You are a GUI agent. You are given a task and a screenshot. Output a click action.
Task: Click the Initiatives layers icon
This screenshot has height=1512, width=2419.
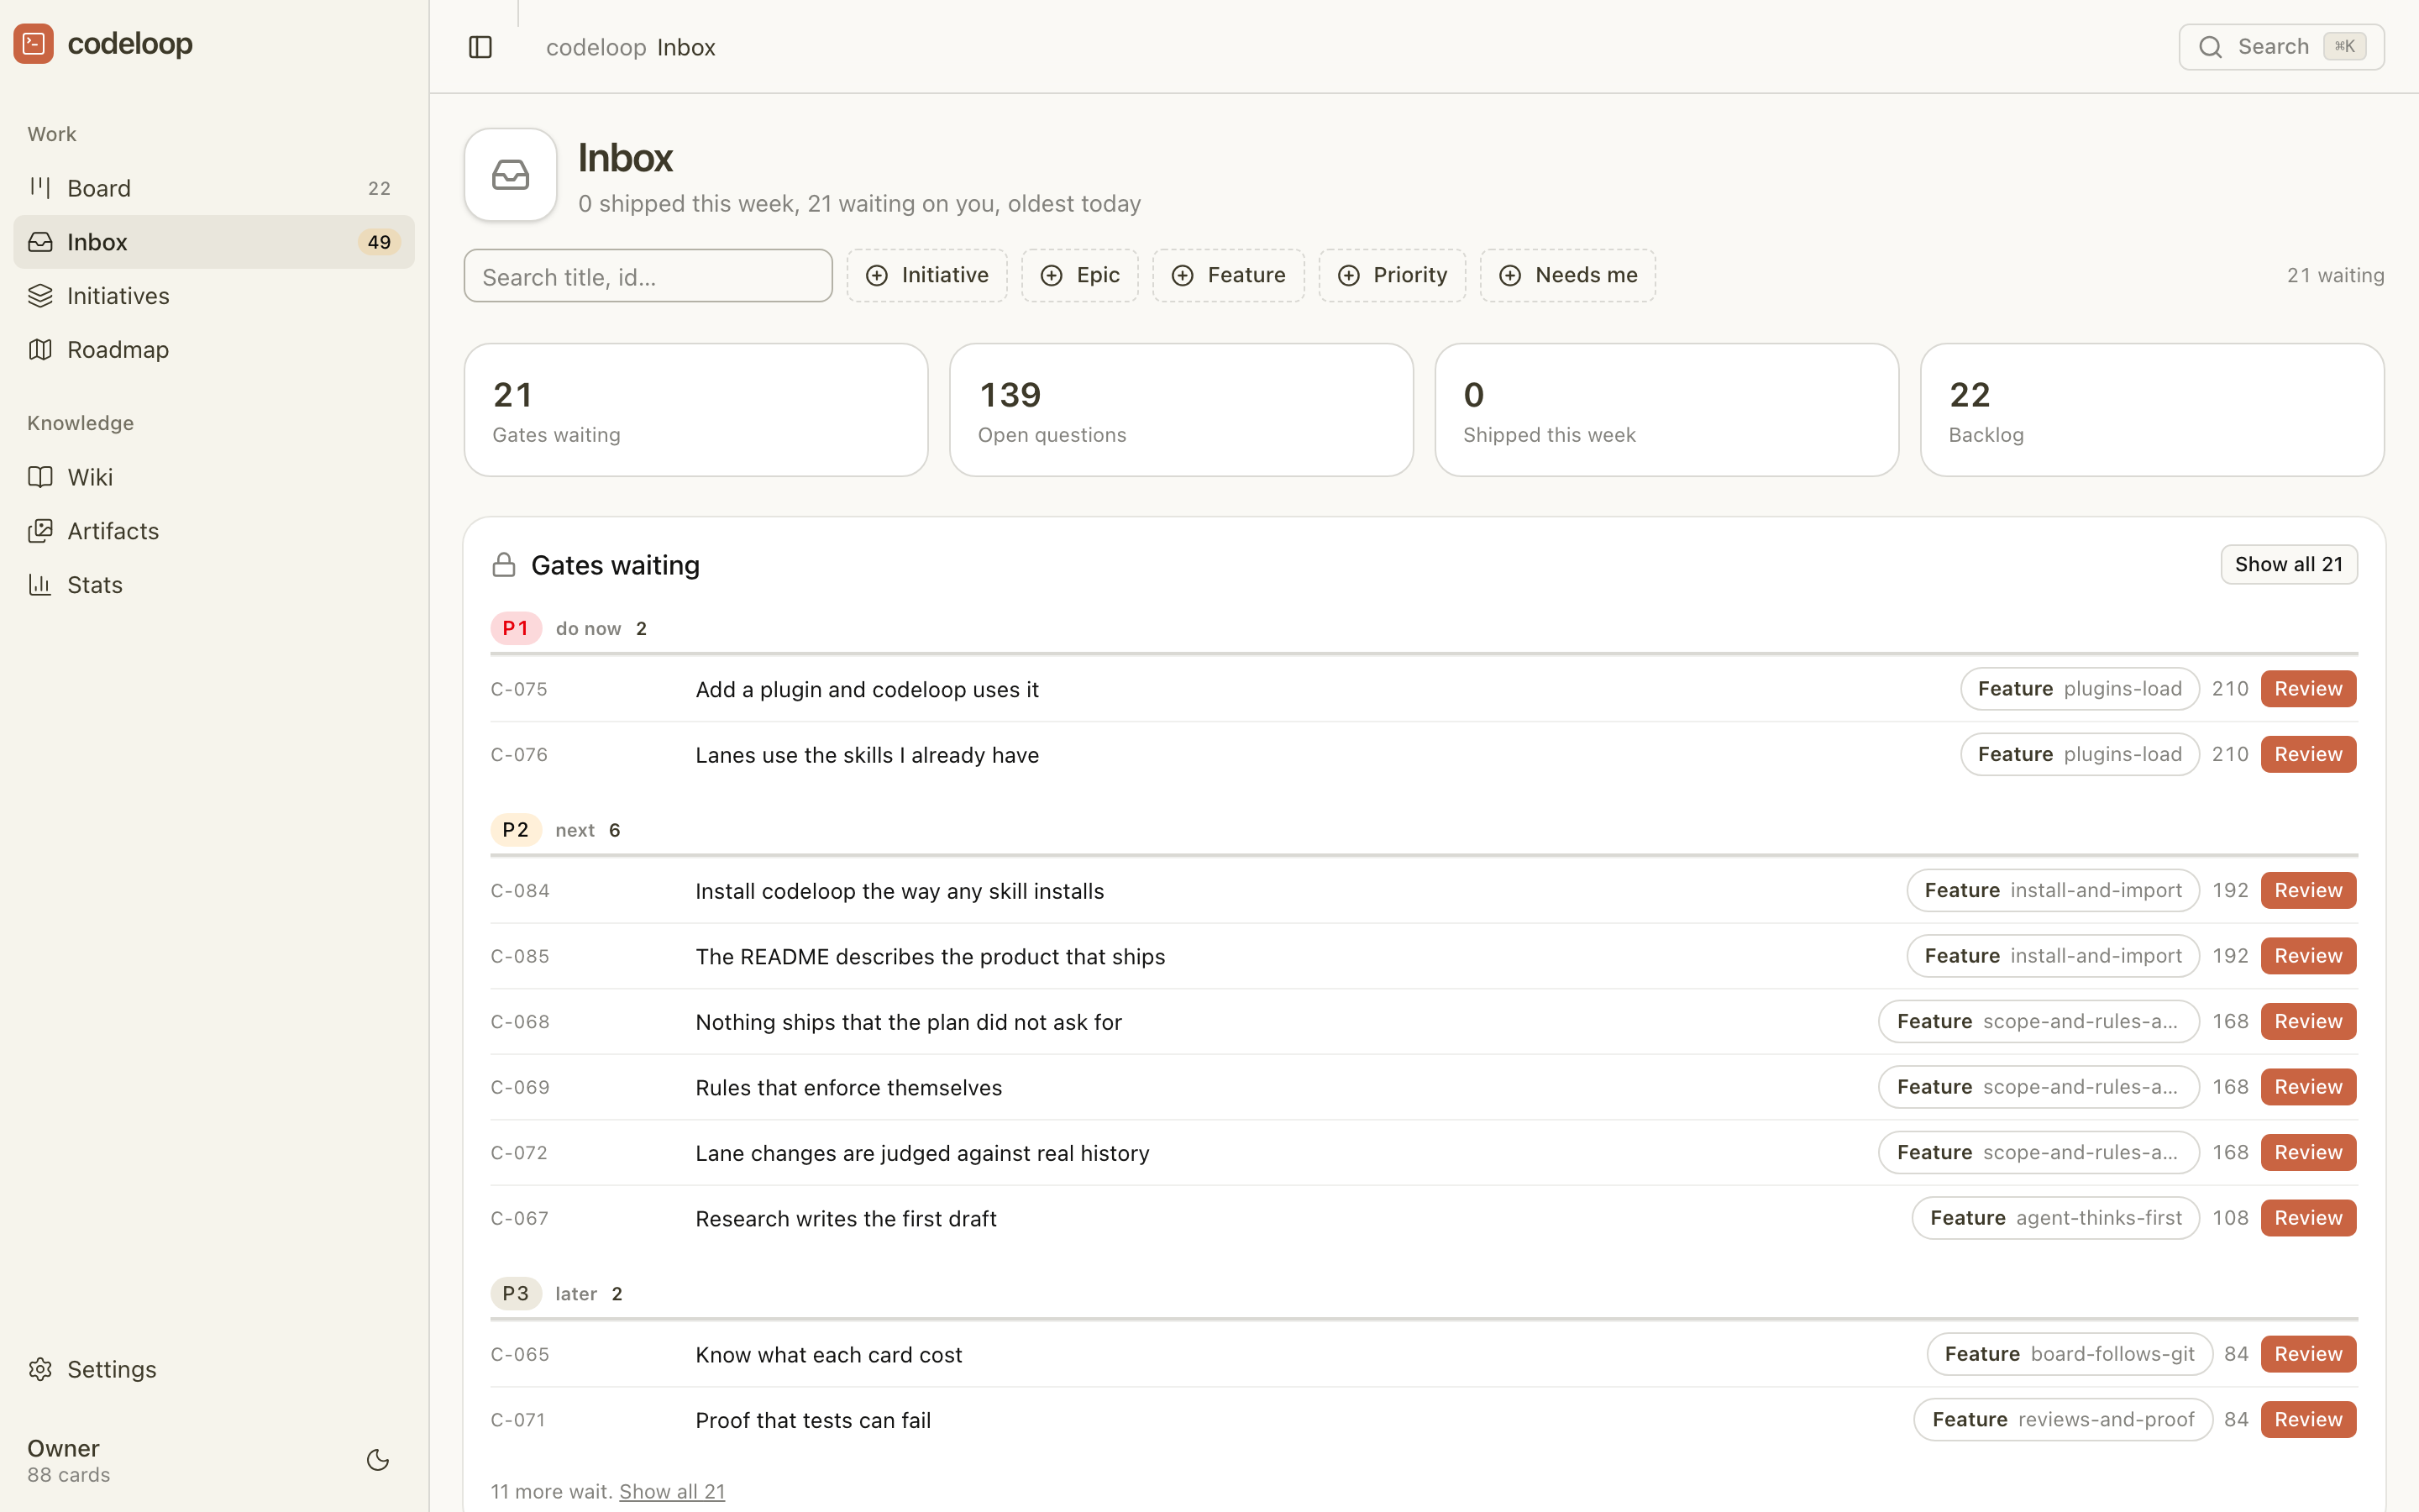tap(40, 296)
